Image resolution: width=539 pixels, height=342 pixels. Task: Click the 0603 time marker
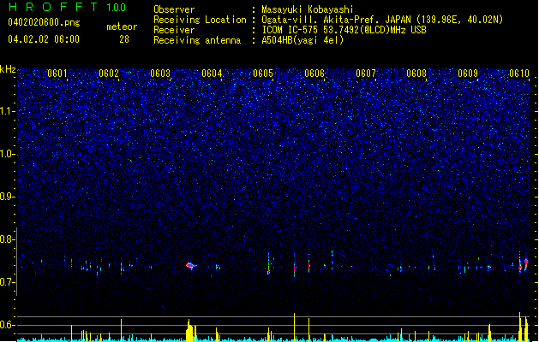coord(160,74)
